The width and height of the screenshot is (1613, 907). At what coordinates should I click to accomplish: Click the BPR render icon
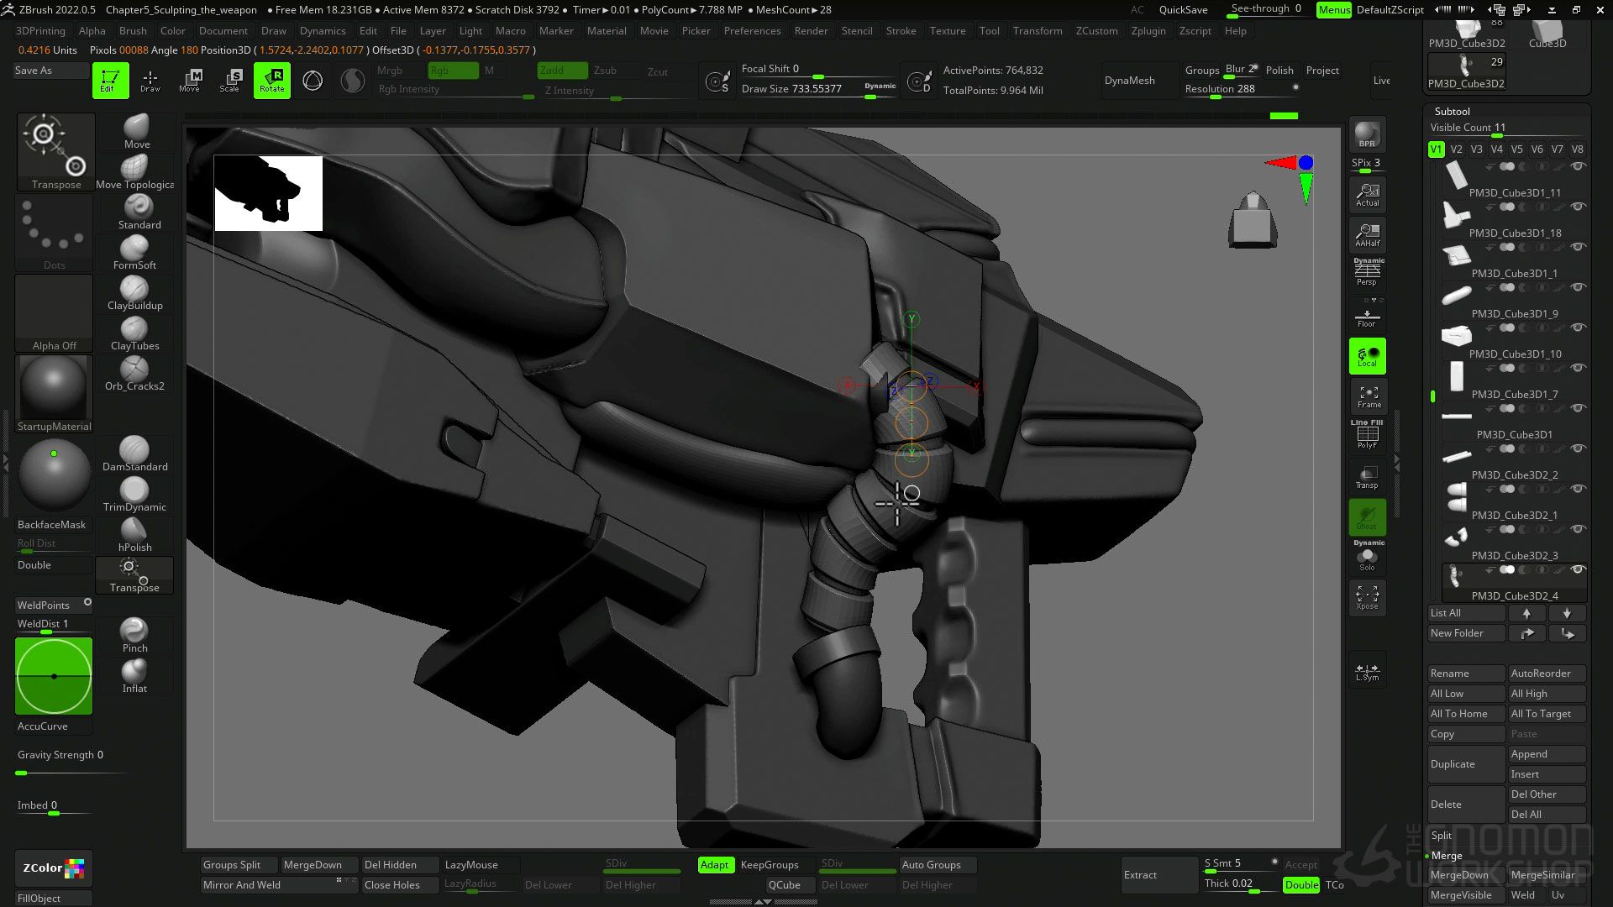pos(1367,134)
